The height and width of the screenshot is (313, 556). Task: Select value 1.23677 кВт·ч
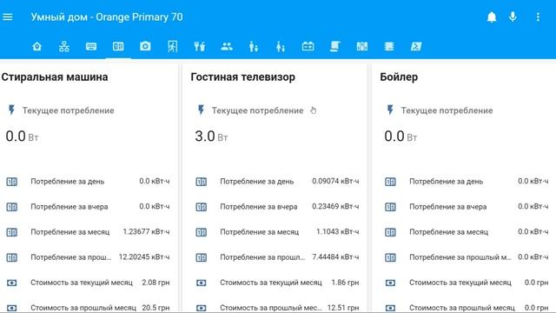coord(146,232)
